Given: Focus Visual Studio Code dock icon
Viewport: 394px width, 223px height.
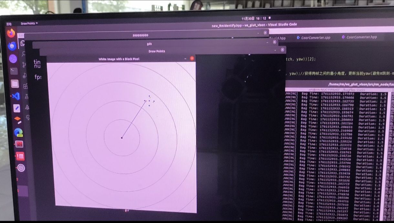Looking at the screenshot, I should click(16, 96).
